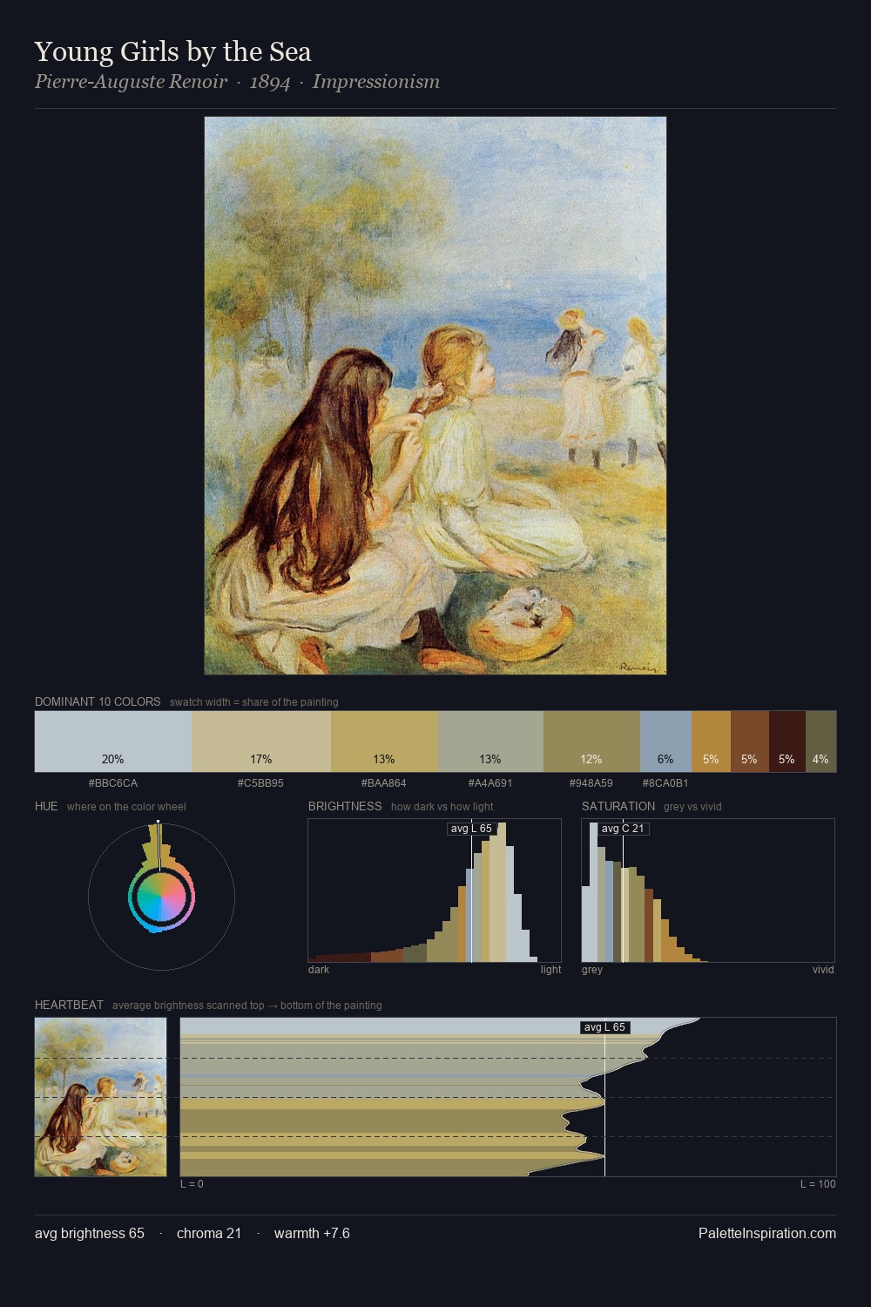The width and height of the screenshot is (871, 1307).
Task: Click the HUE section heading
Action: (x=46, y=806)
